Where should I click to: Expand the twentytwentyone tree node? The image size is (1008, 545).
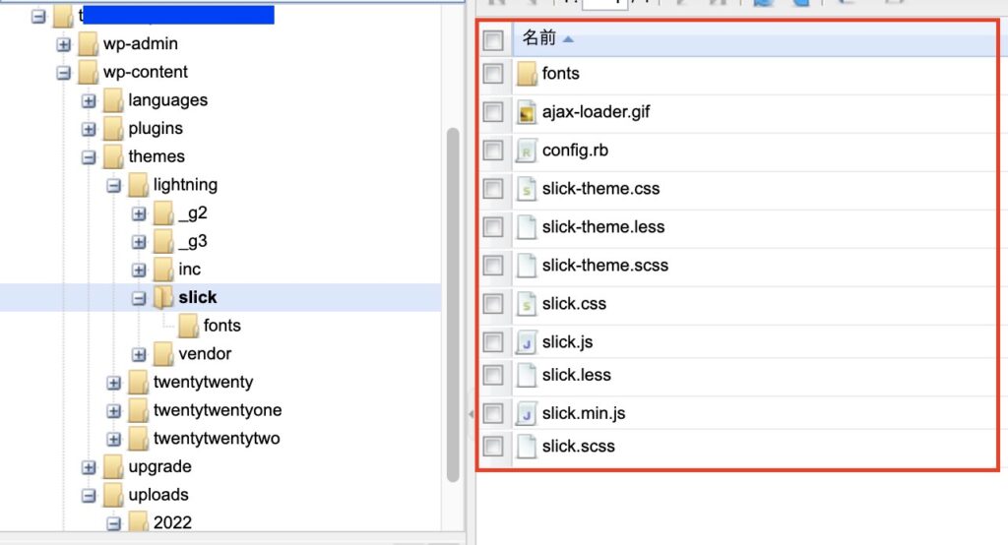(x=114, y=411)
